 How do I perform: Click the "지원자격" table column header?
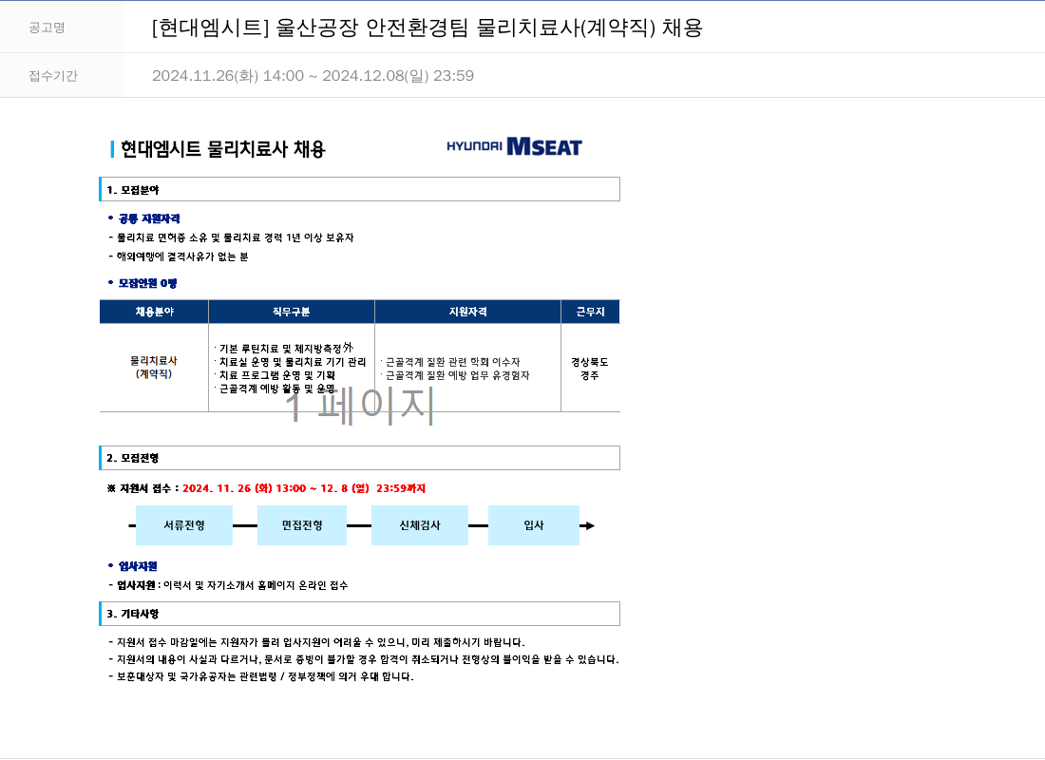(467, 312)
